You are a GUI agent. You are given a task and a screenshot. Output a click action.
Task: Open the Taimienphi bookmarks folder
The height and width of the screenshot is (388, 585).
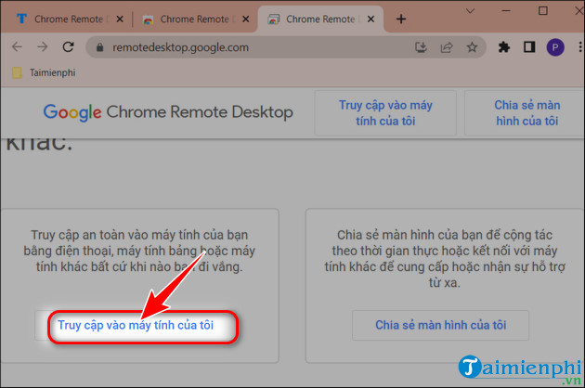pyautogui.click(x=44, y=72)
